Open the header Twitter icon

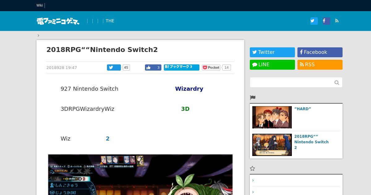[x=314, y=21]
